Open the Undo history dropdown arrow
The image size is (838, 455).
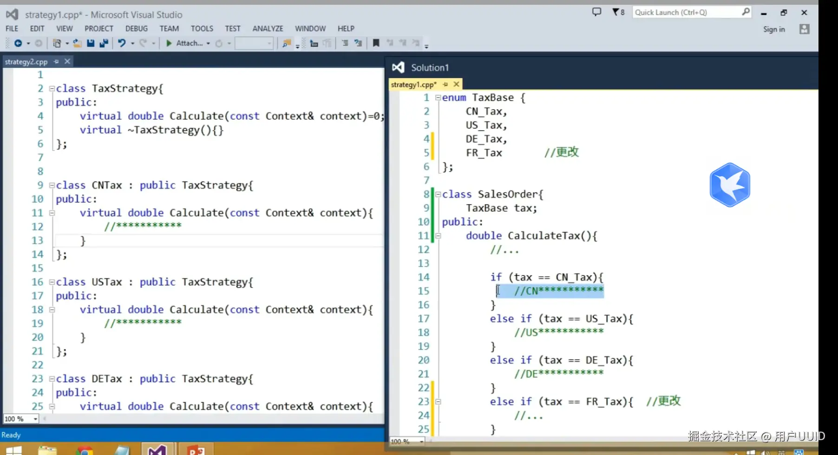coord(132,44)
